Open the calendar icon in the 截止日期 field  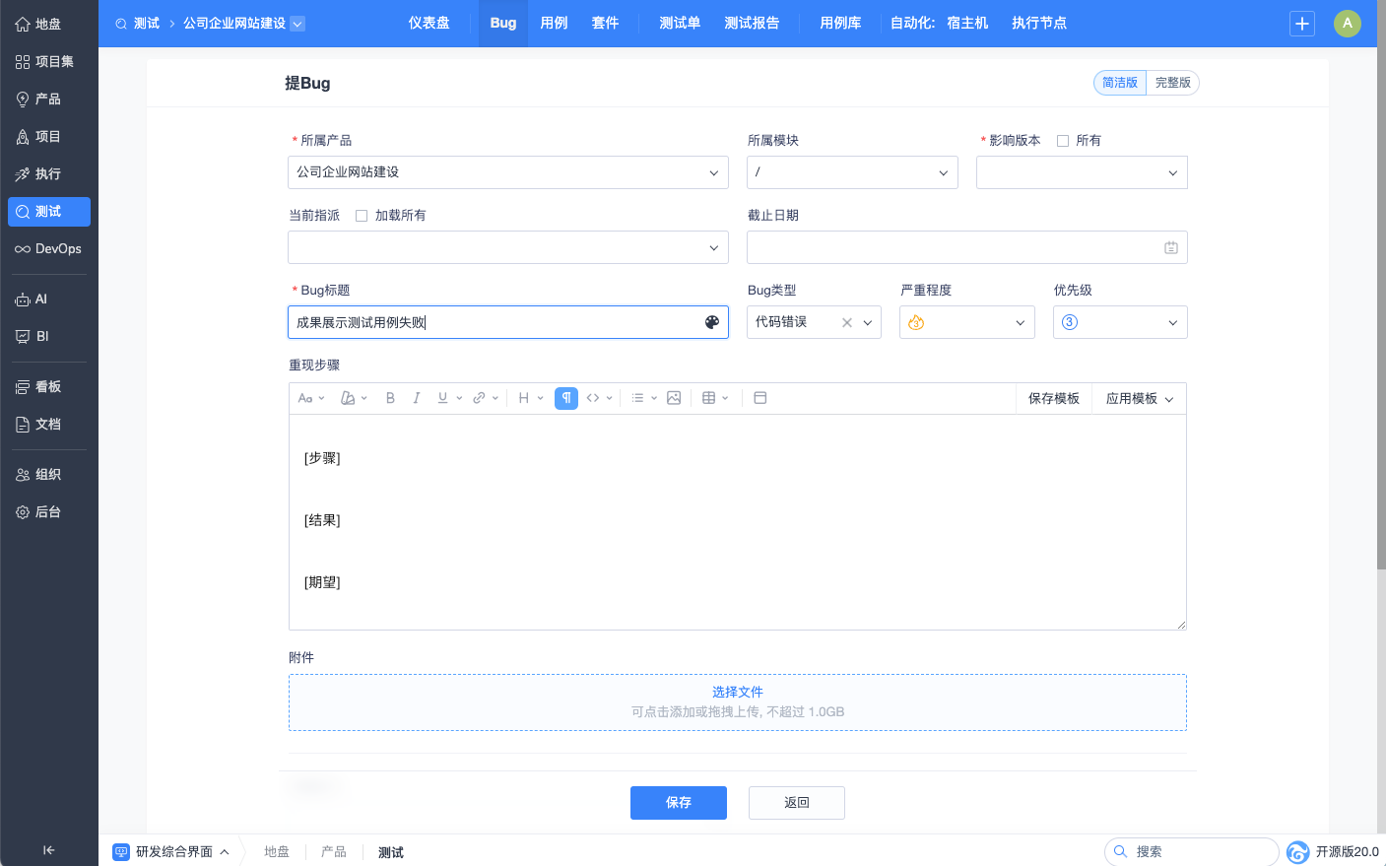1170,248
